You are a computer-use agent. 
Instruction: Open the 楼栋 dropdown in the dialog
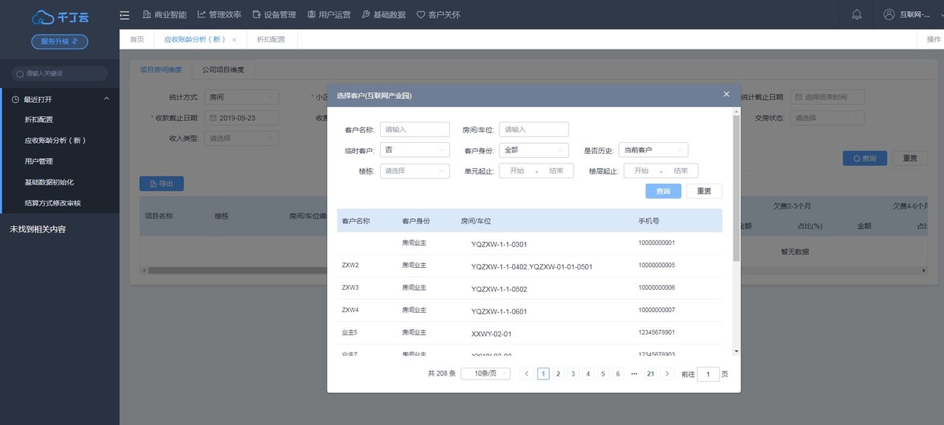415,170
